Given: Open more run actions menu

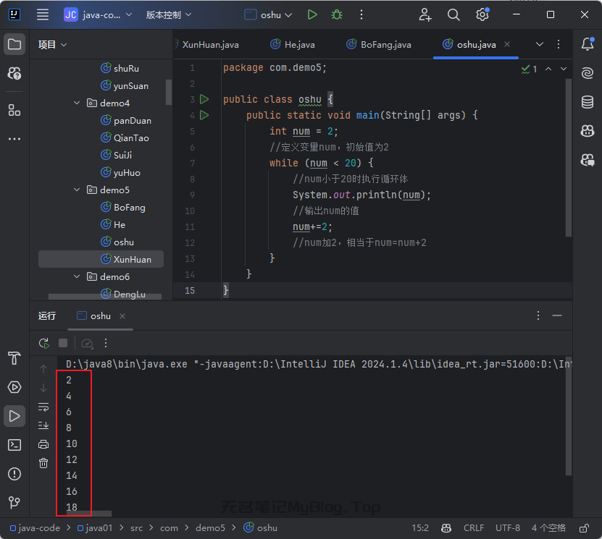Looking at the screenshot, I should pos(361,14).
